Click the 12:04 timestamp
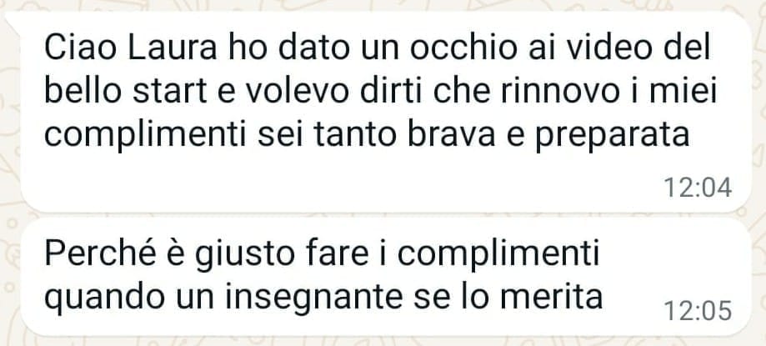The image size is (766, 346). click(x=698, y=188)
